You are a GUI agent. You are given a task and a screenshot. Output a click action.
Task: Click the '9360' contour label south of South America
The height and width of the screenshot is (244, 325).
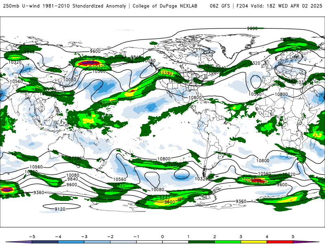pos(241,201)
